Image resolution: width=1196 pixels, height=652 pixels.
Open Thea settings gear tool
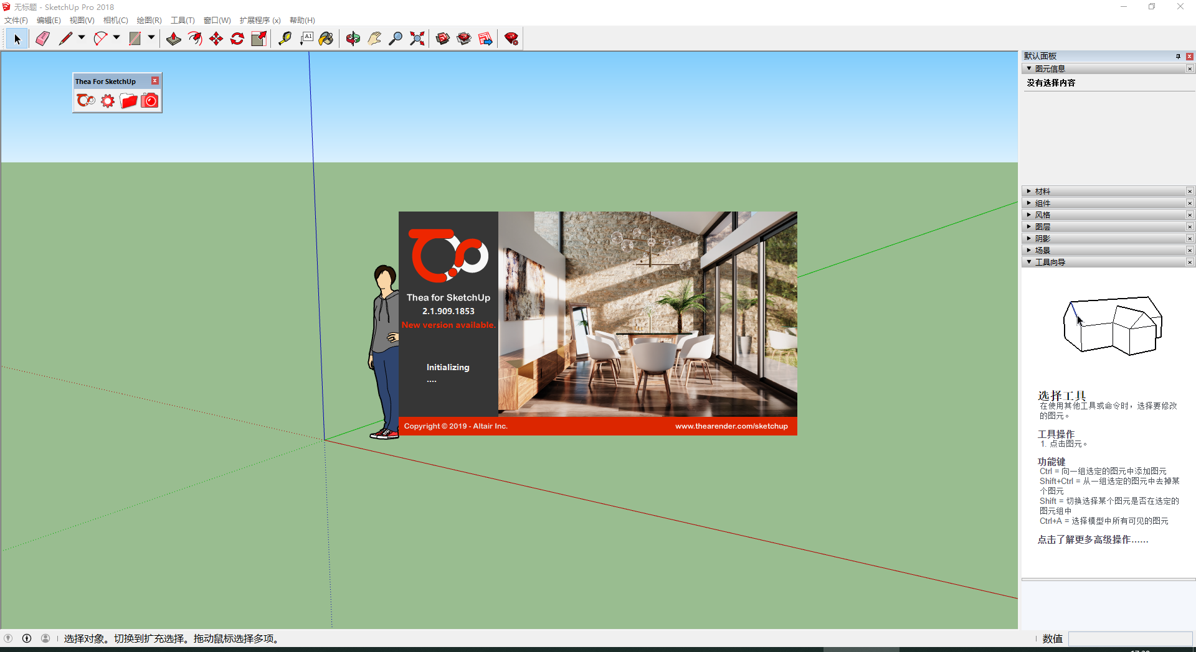[108, 101]
